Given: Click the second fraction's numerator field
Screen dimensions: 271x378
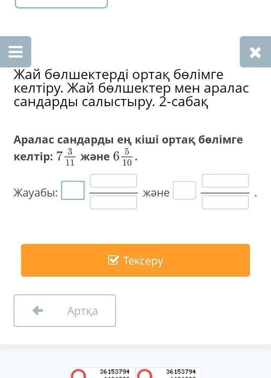Looking at the screenshot, I should (x=225, y=181).
